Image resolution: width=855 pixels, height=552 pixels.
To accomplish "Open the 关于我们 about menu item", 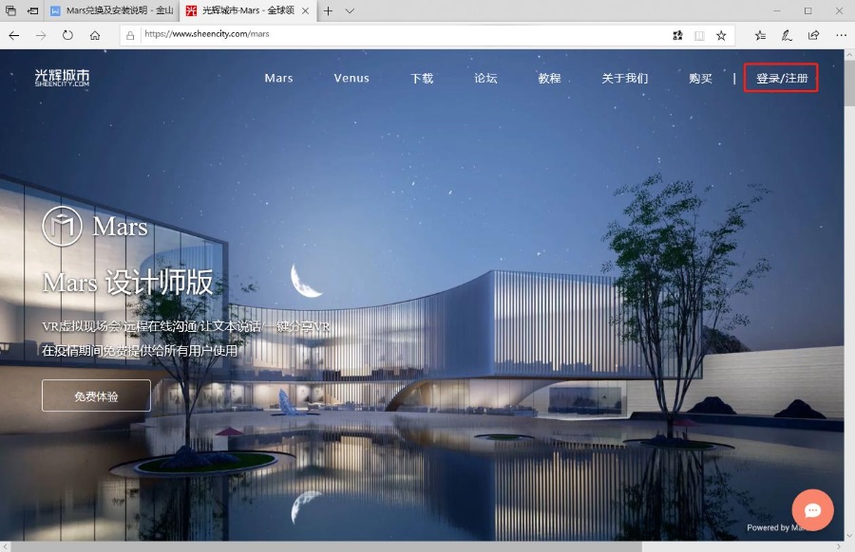I will point(625,79).
